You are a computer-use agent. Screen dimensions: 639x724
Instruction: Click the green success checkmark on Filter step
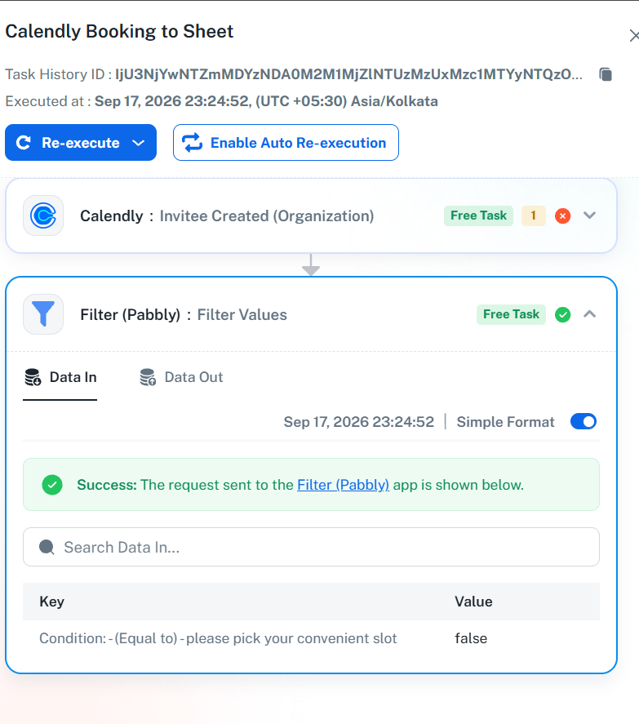(562, 314)
